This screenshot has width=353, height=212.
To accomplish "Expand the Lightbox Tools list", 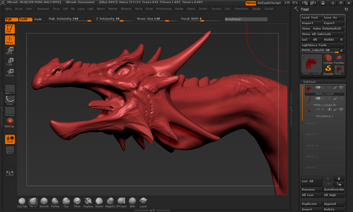I will pyautogui.click(x=322, y=45).
